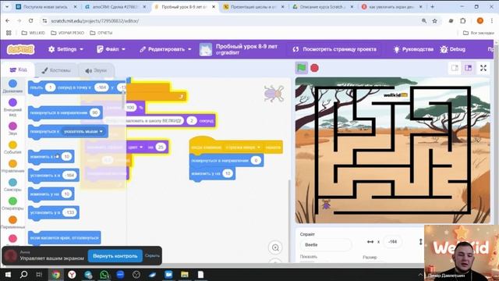Image resolution: width=499 pixels, height=281 pixels.
Task: Switch to the Описание курса Scratch browser tab
Action: click(322, 7)
